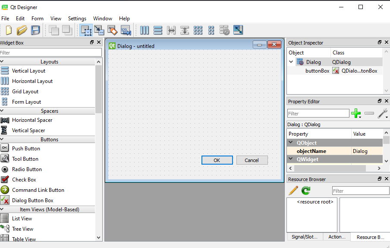
Task: Apply Lay Out in a Form Layout icon
Action: [211, 30]
